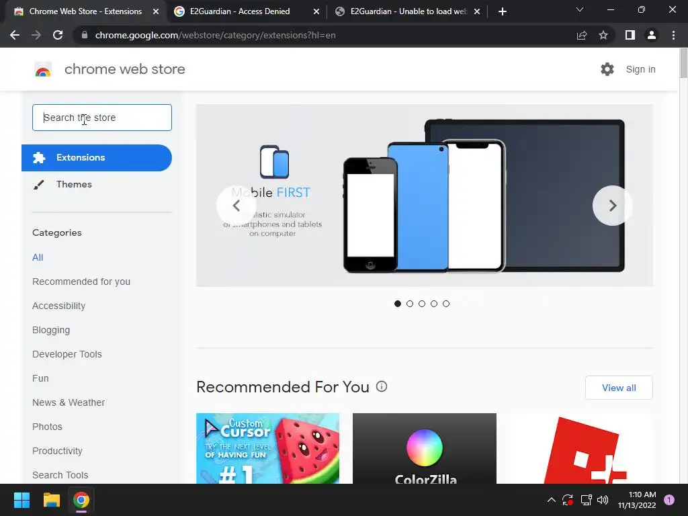688x516 pixels.
Task: Open the Accessibility category
Action: click(x=59, y=306)
